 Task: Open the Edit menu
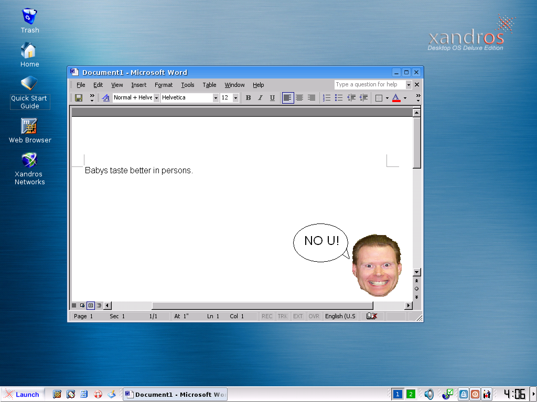tap(98, 85)
